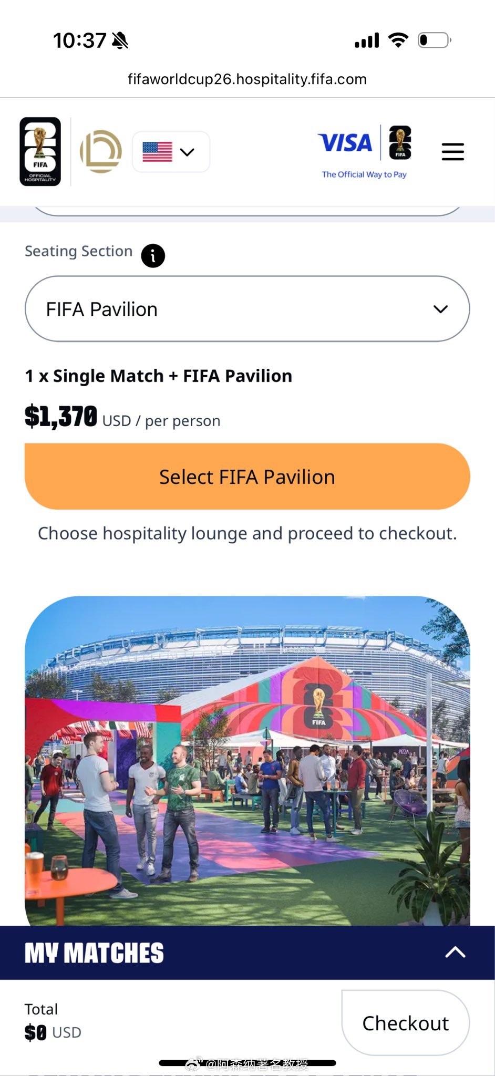Tap the US flag icon
Screen dimensions: 495x1076
pyautogui.click(x=157, y=152)
